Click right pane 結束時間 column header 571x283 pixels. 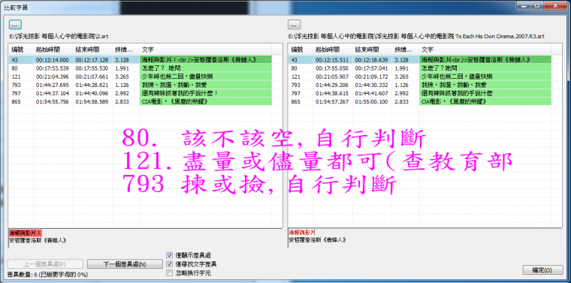pyautogui.click(x=373, y=50)
